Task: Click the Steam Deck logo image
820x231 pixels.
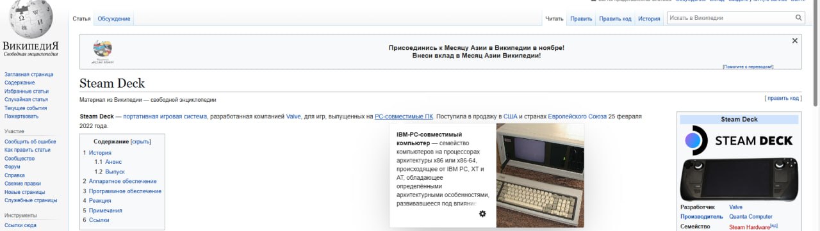Action: pos(739,141)
